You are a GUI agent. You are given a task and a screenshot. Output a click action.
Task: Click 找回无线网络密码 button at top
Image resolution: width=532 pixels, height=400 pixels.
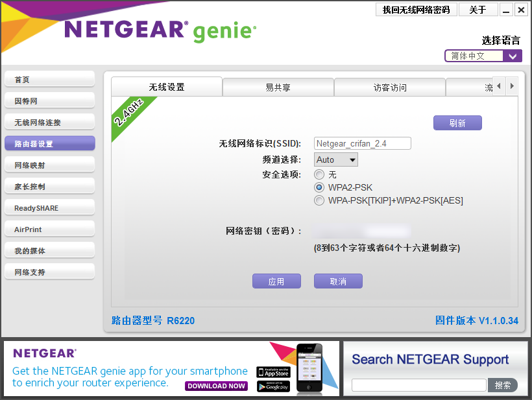click(x=417, y=10)
